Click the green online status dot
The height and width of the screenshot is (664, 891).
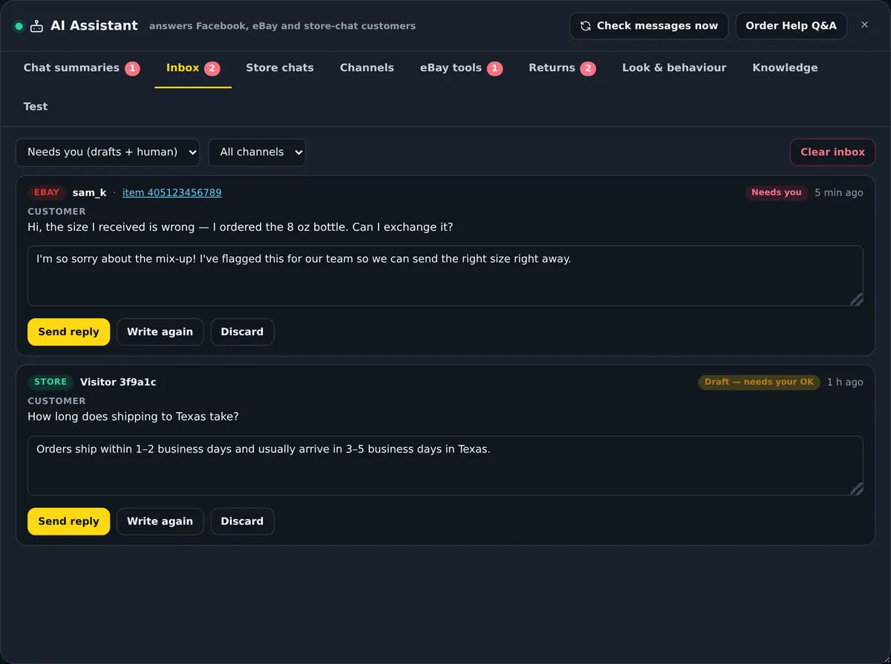click(x=19, y=26)
